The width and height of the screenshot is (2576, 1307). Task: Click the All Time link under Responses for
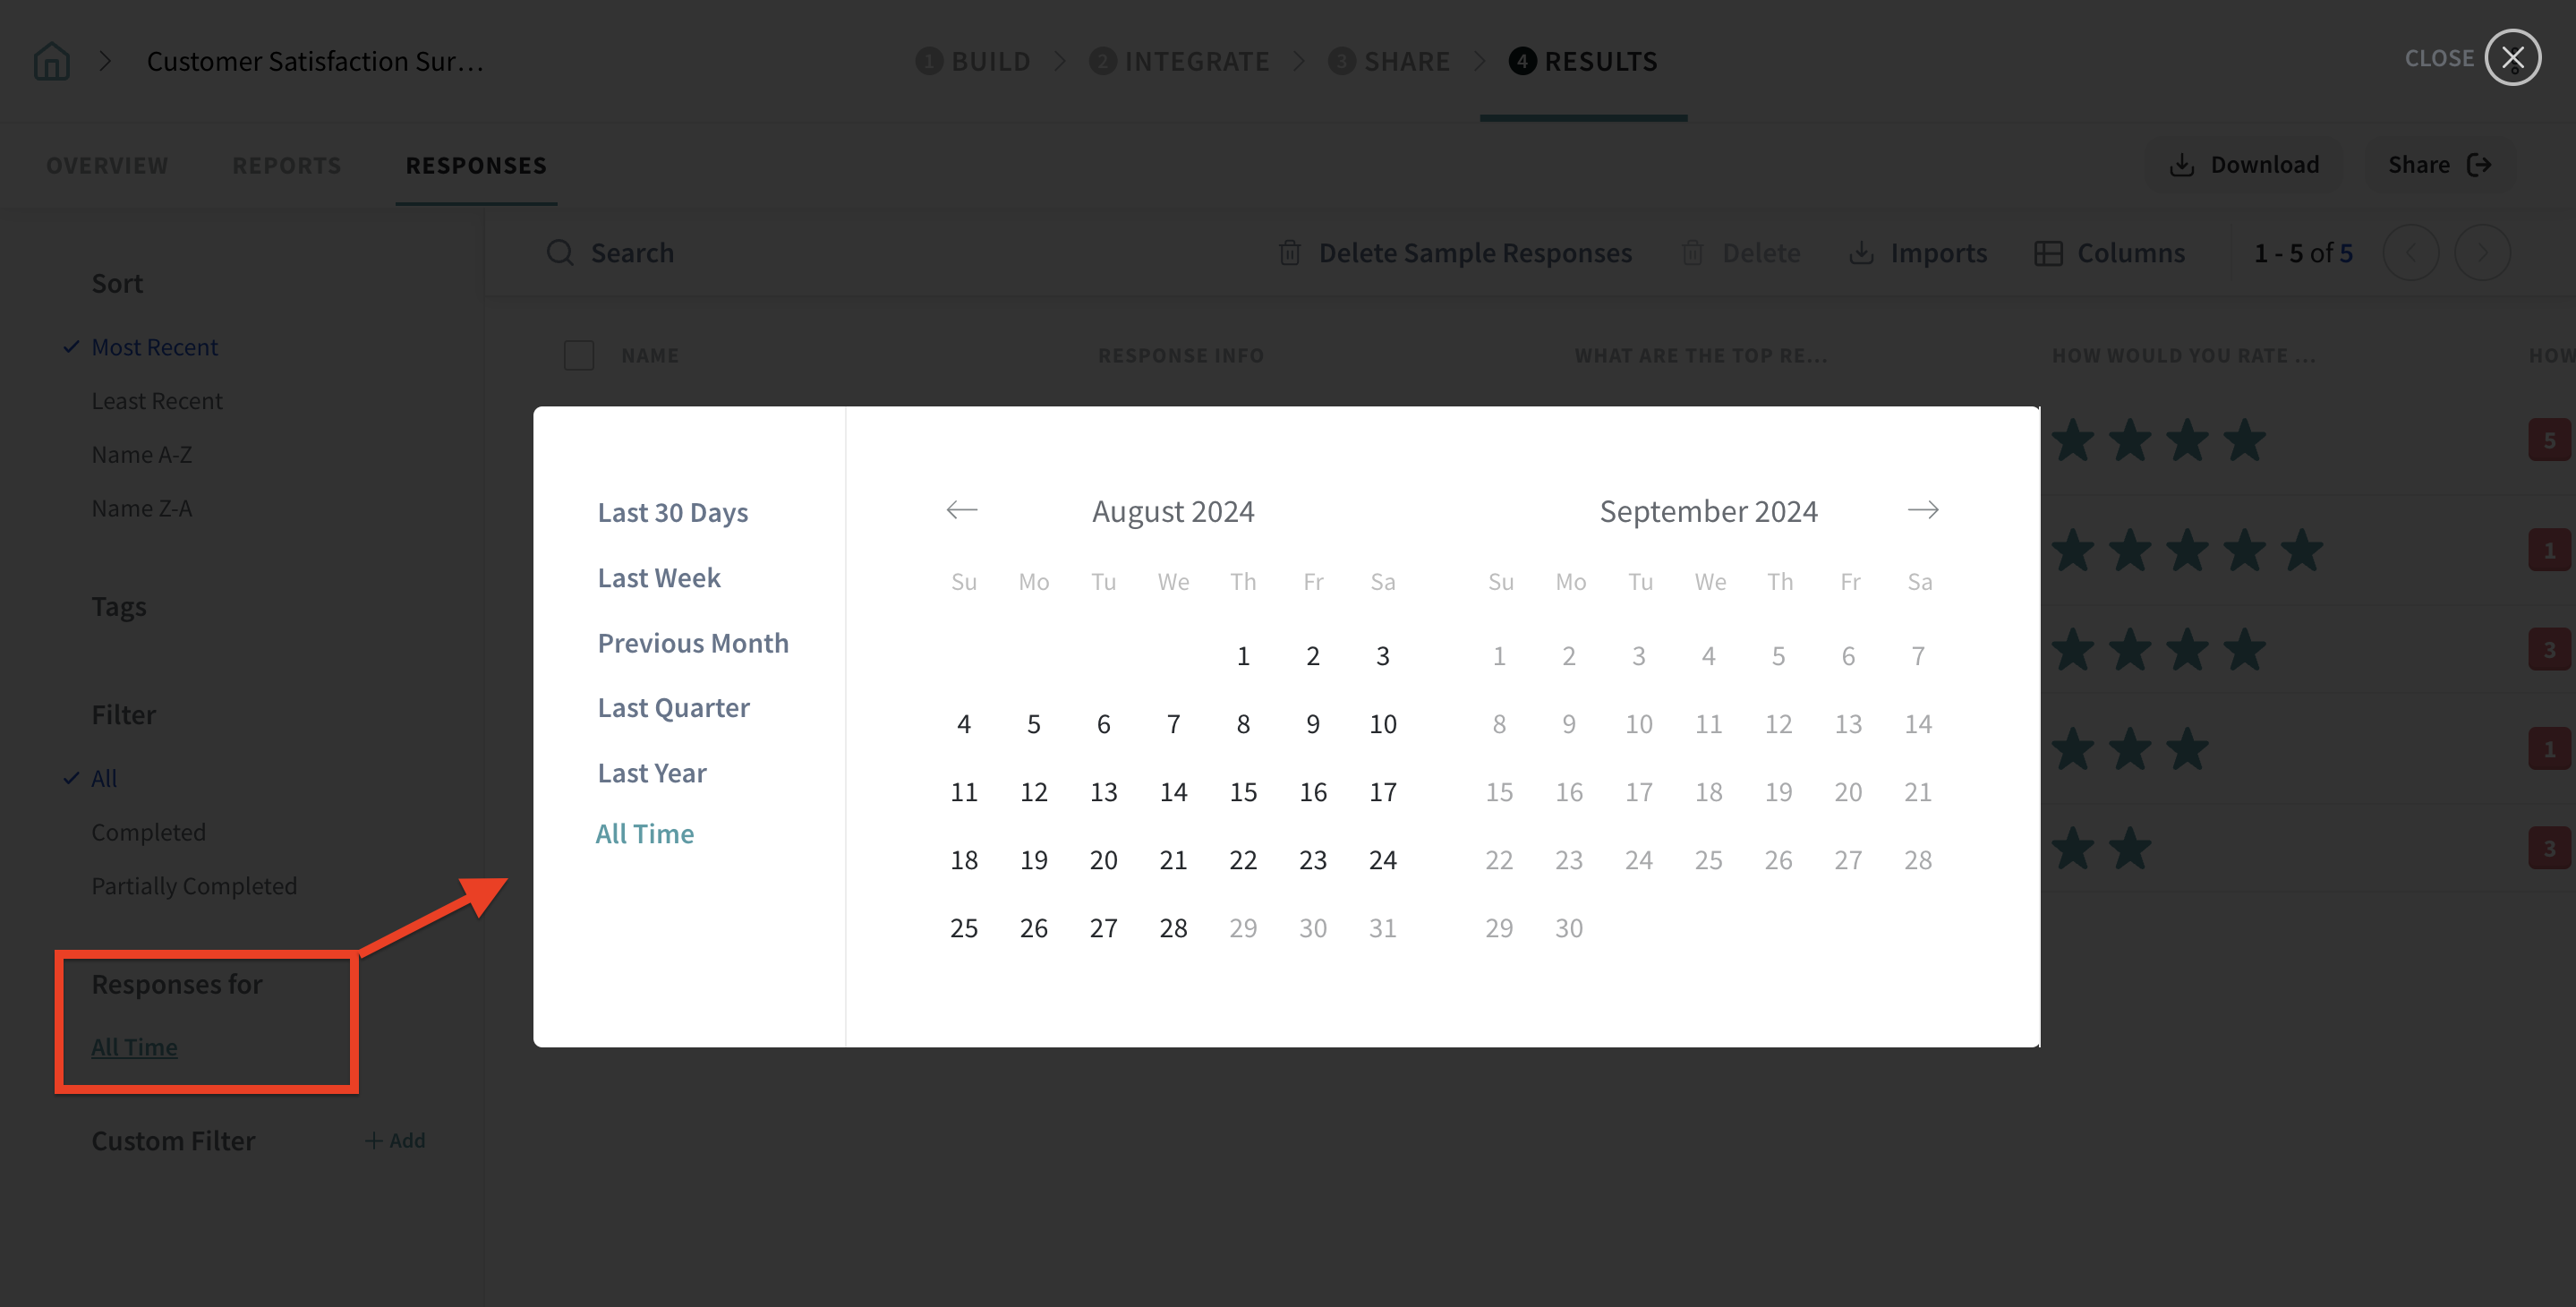pos(133,1047)
